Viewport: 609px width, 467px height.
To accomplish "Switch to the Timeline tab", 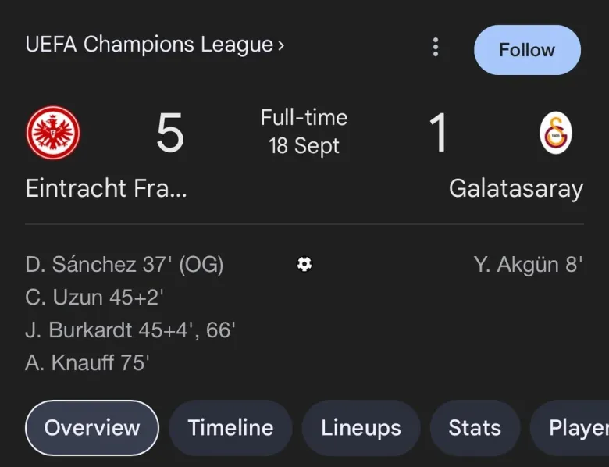I will [230, 428].
